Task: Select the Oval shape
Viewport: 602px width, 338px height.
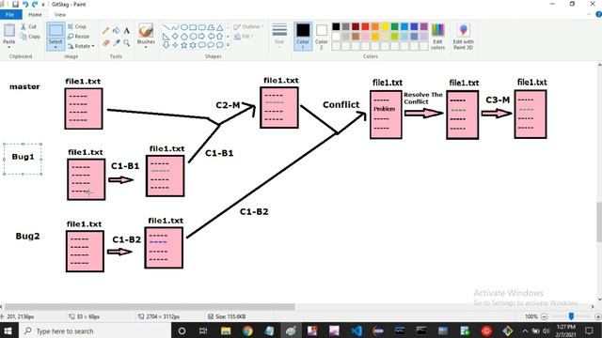Action: [x=184, y=27]
